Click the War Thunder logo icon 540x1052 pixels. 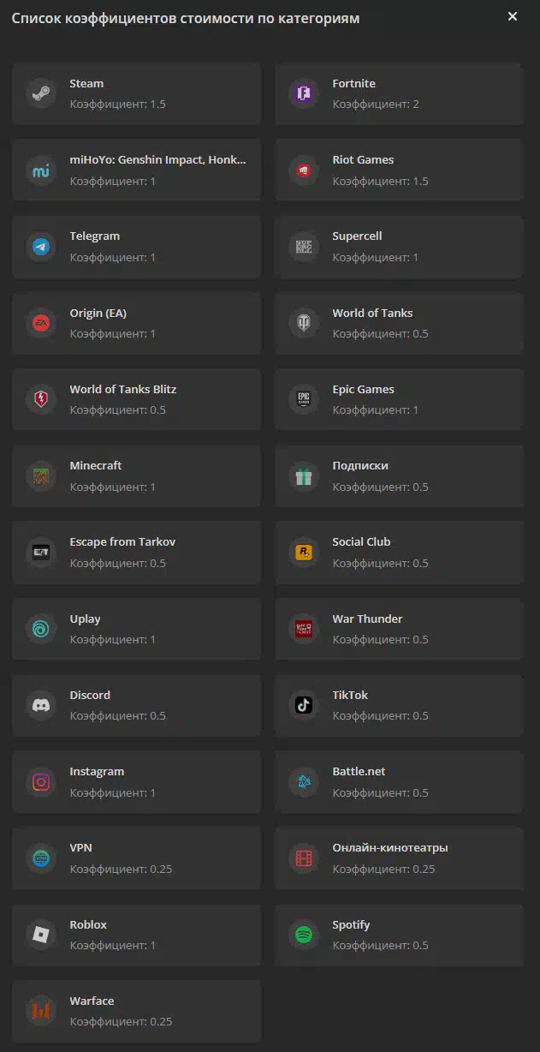click(x=303, y=629)
